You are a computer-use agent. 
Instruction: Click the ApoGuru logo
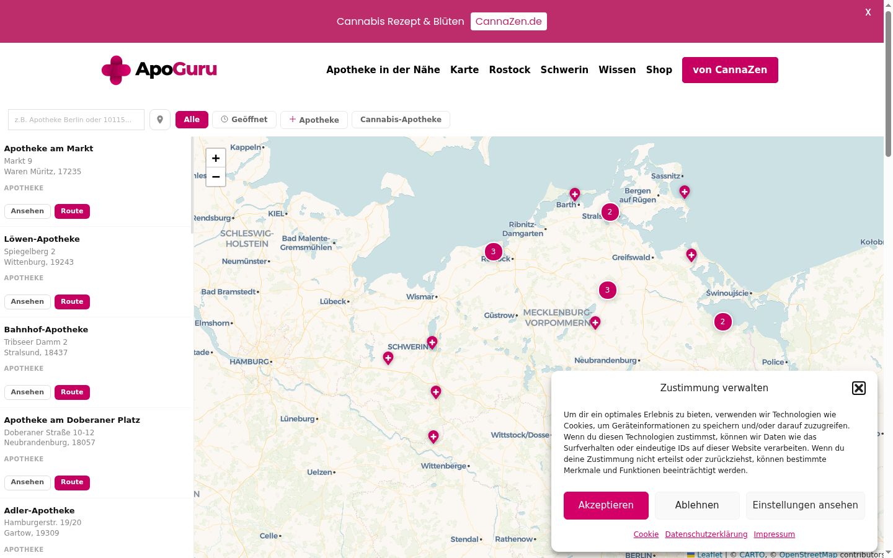tap(159, 70)
